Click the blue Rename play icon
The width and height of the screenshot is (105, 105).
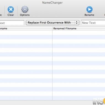click(x=89, y=9)
